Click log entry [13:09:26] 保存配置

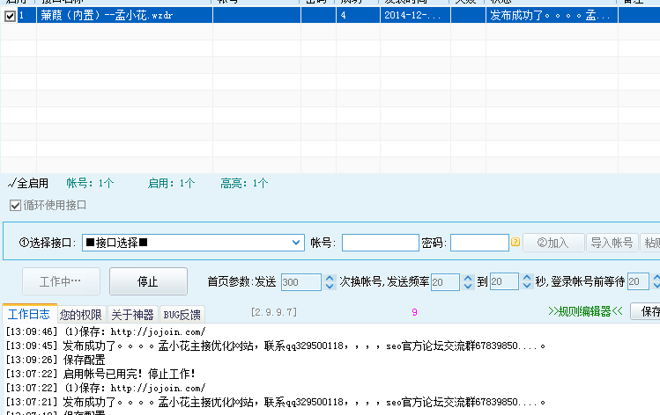click(x=56, y=360)
